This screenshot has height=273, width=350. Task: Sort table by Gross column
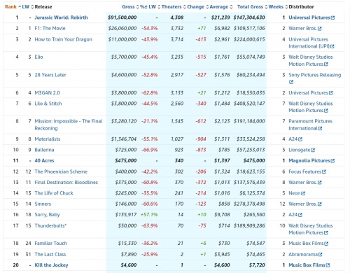coord(128,7)
